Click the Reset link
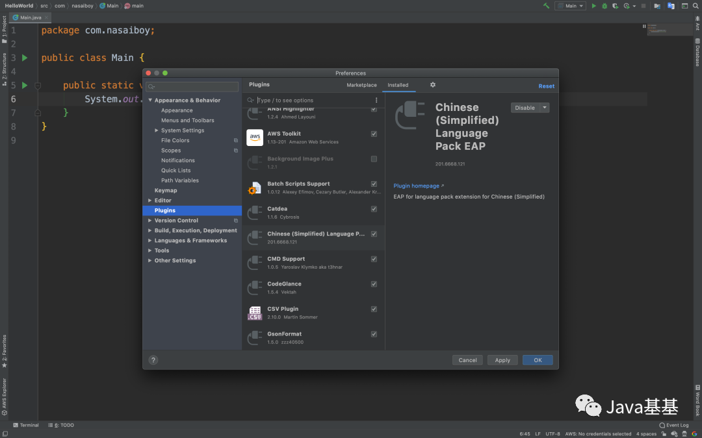Viewport: 702px width, 438px height. (546, 86)
